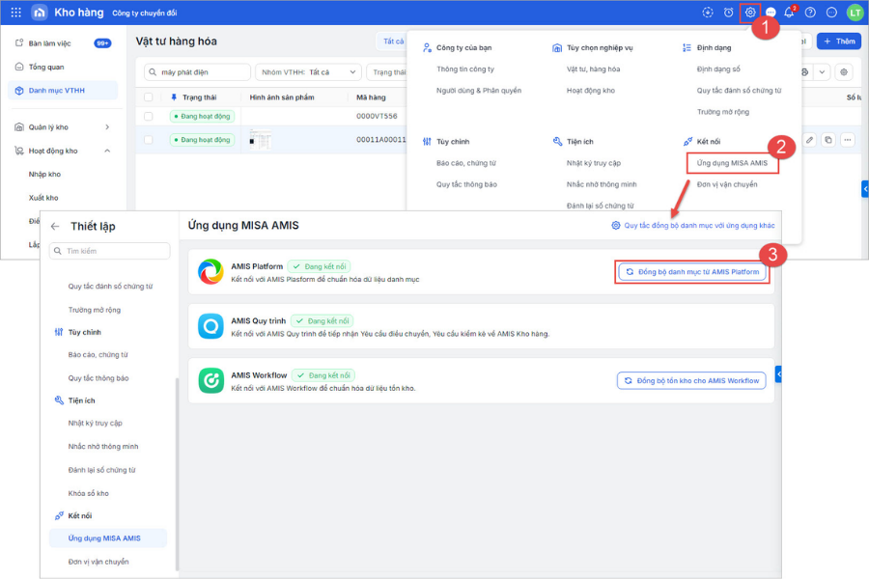Tick the select-all header checkbox
This screenshot has width=869, height=579.
(148, 97)
